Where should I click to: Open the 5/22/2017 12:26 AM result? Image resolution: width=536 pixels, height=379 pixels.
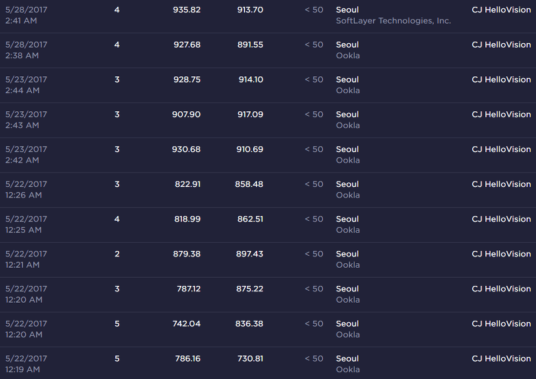tap(268, 189)
